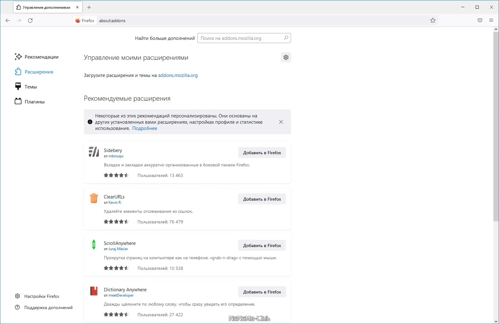Click the Dictionary Anywhere extension title
Screen dimensions: 499x324
(125, 290)
